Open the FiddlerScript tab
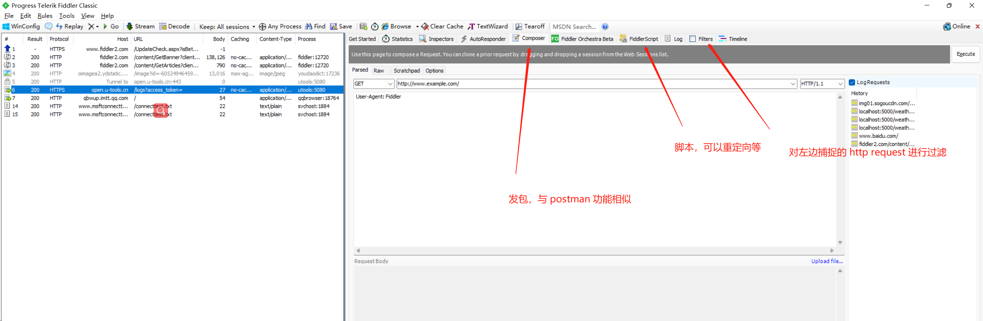This screenshot has width=983, height=321. coord(639,39)
